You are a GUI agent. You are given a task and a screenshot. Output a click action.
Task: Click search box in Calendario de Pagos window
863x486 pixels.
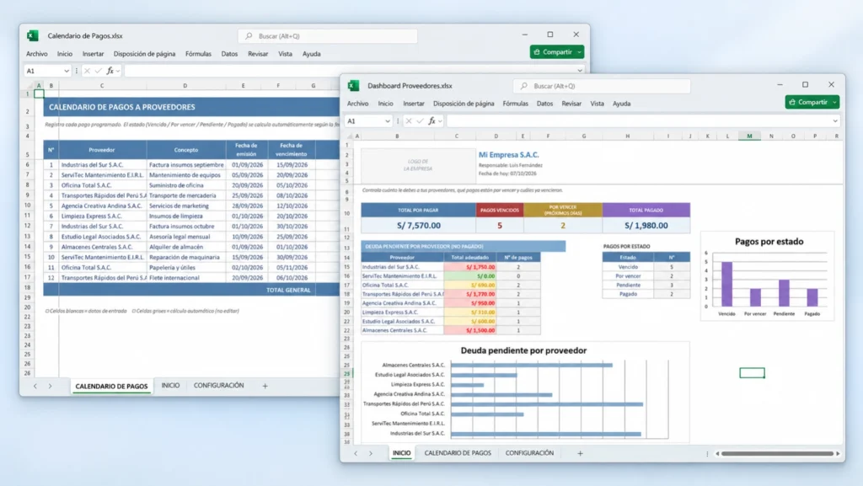(x=328, y=35)
